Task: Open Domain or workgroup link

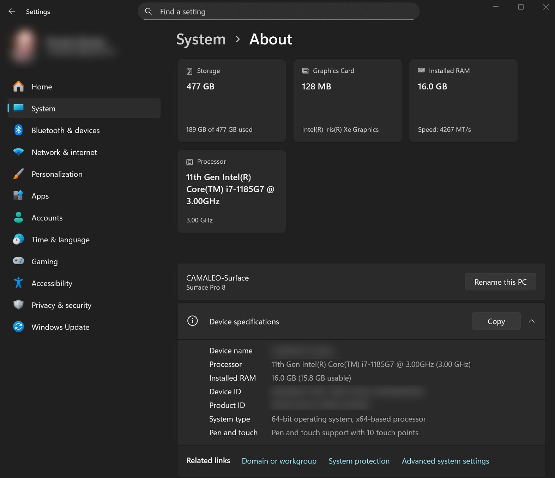Action: tap(279, 461)
